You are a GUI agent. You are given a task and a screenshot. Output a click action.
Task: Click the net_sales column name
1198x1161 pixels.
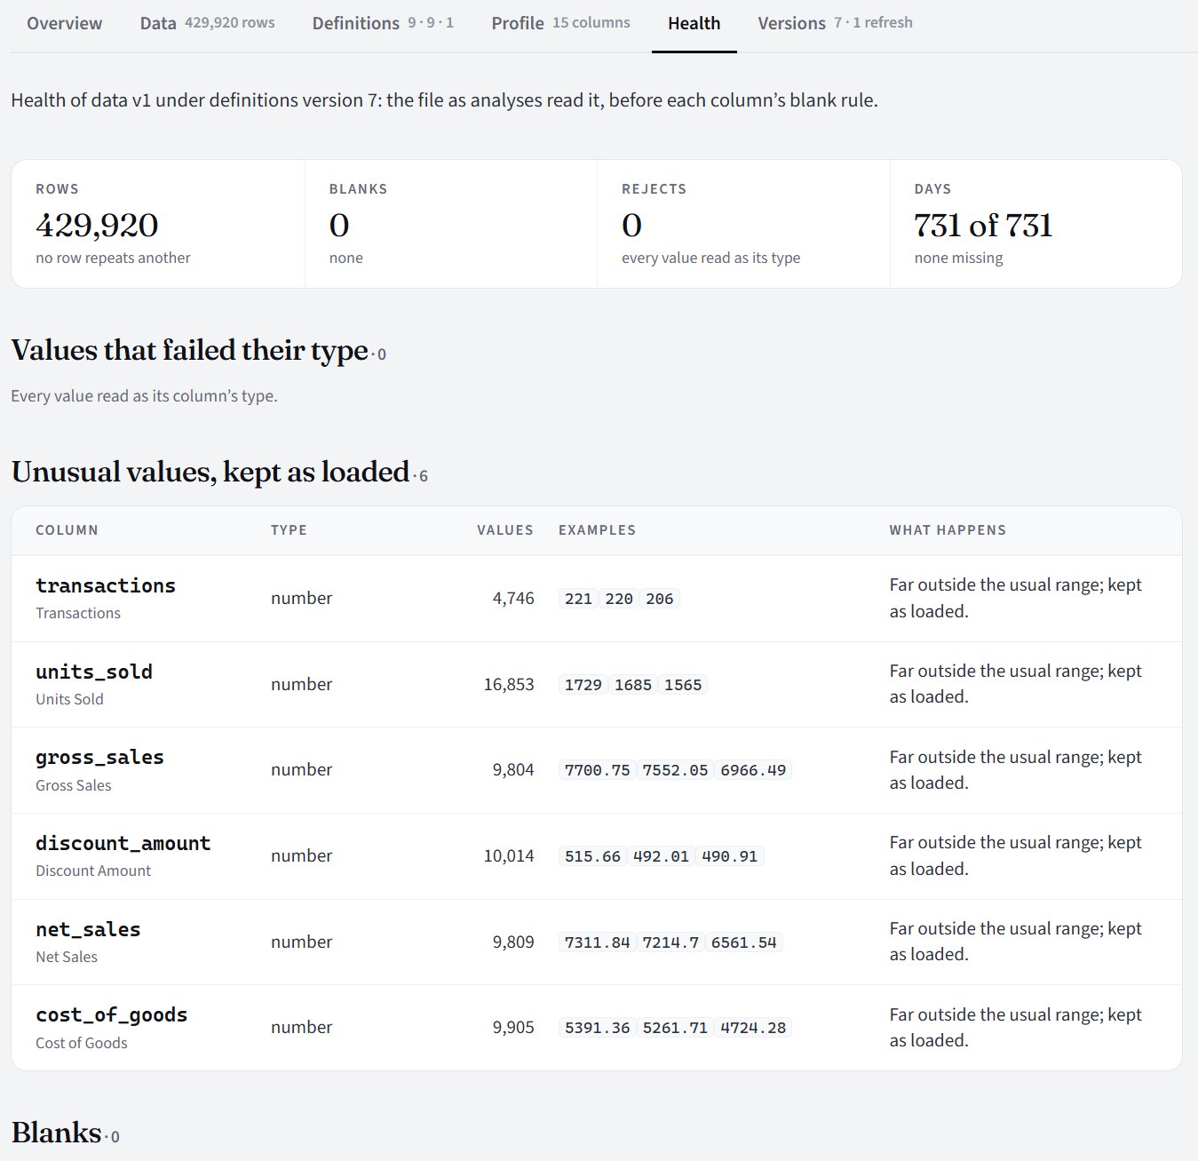(88, 929)
